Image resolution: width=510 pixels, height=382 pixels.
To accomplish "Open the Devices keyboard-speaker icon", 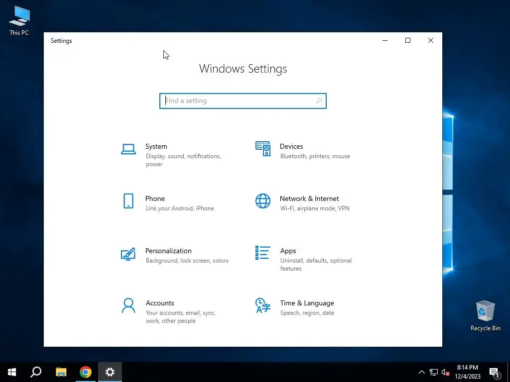I will click(x=263, y=149).
